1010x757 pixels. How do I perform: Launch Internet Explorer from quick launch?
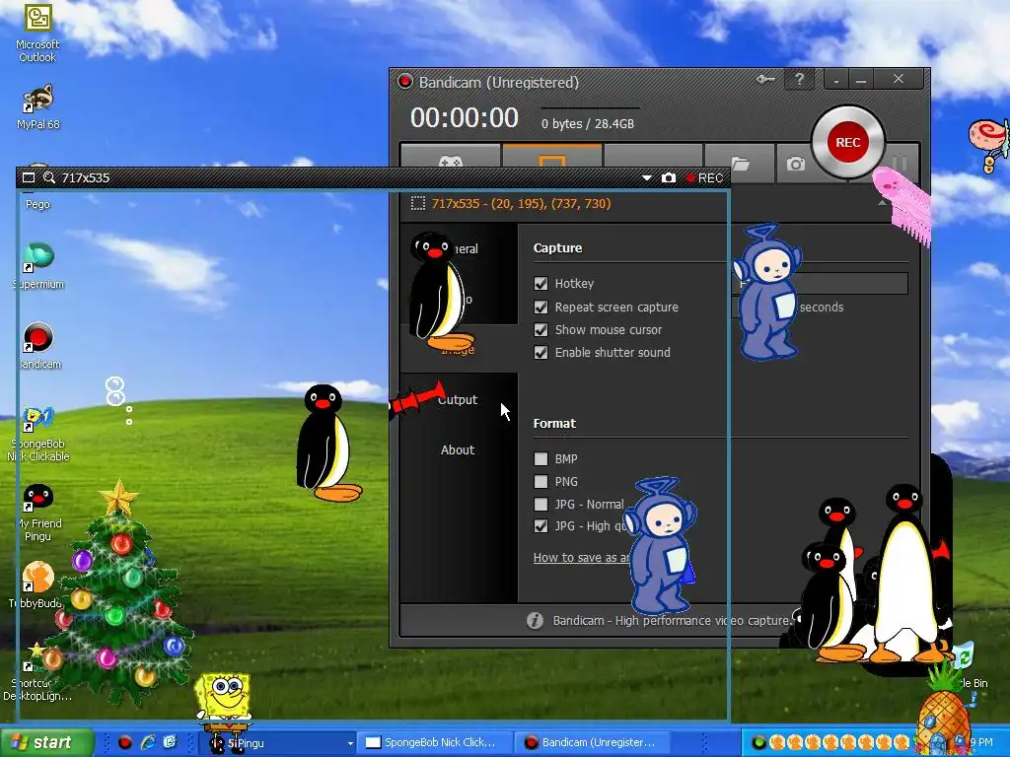[x=148, y=743]
